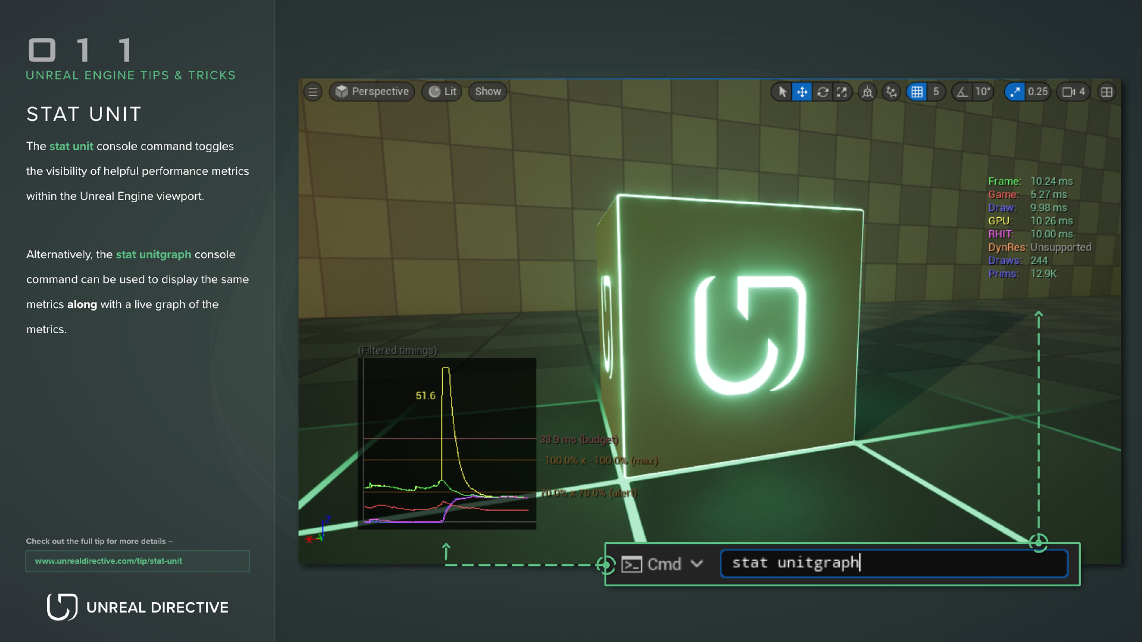Screen dimensions: 1142x642
Task: Toggle scale snapping
Action: point(1015,92)
